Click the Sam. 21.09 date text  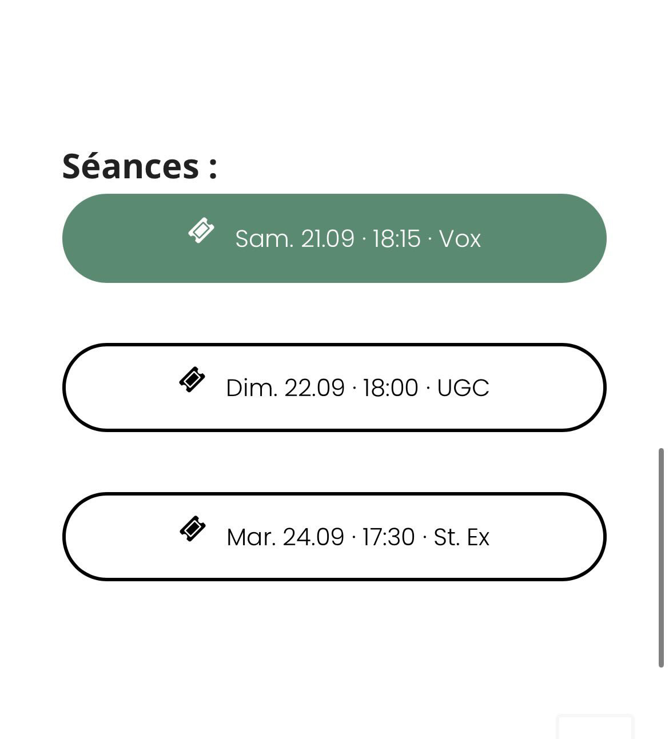[295, 238]
